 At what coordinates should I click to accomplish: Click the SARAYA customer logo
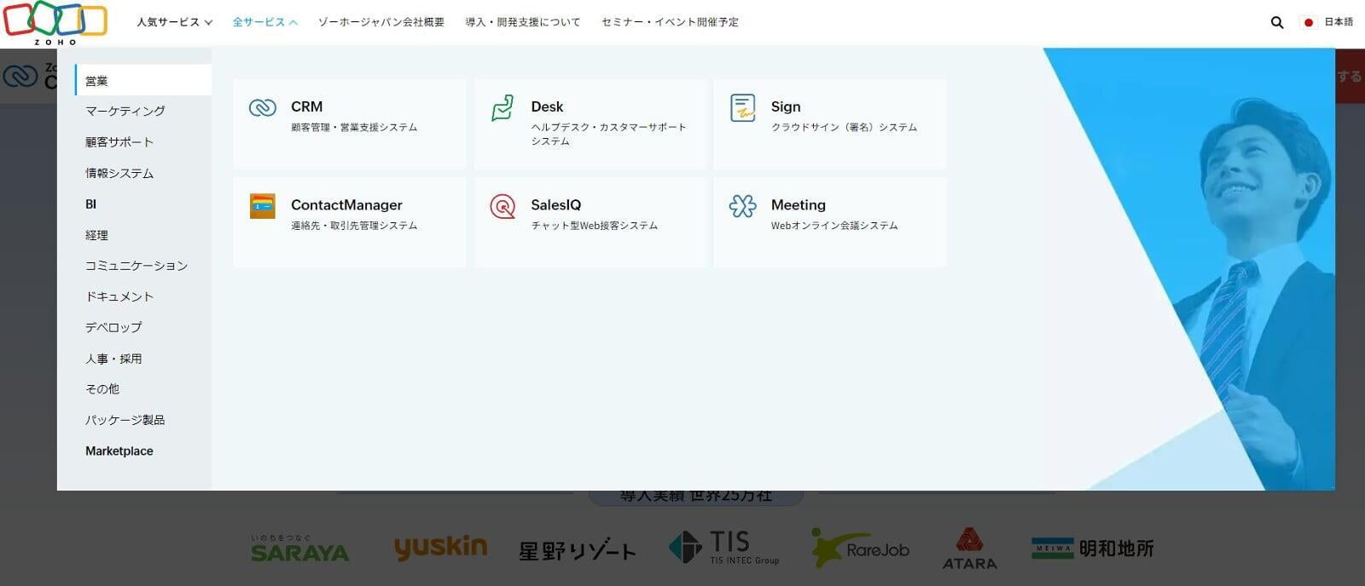pyautogui.click(x=299, y=549)
